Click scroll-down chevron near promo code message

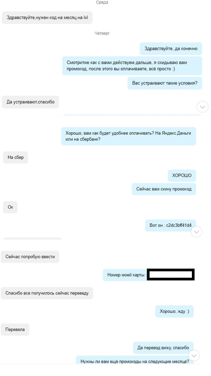click(x=196, y=232)
